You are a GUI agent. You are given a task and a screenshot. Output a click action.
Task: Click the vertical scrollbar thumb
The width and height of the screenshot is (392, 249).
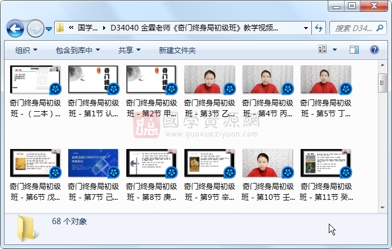coord(382,83)
